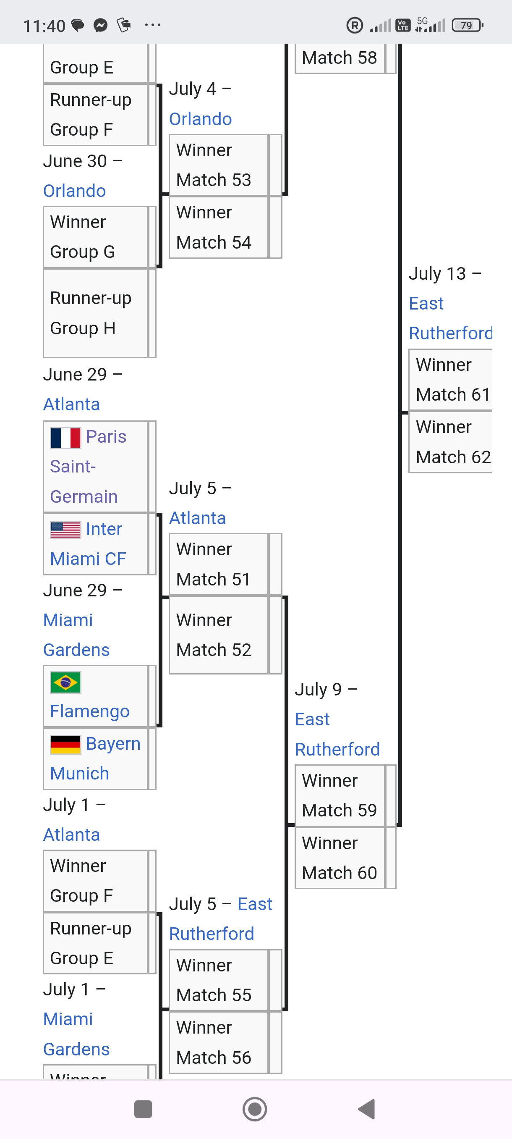Screen dimensions: 512x1139
Task: Open the Atlanta link under July 1
Action: [x=72, y=835]
